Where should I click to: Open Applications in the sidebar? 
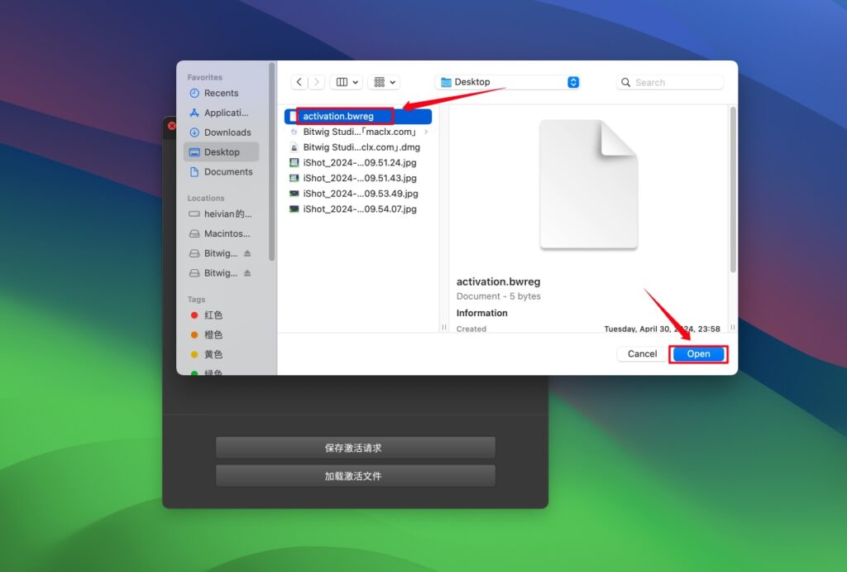(226, 113)
